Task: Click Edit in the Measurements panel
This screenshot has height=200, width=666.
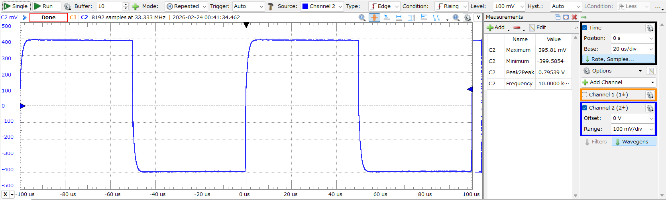Action: click(x=538, y=27)
